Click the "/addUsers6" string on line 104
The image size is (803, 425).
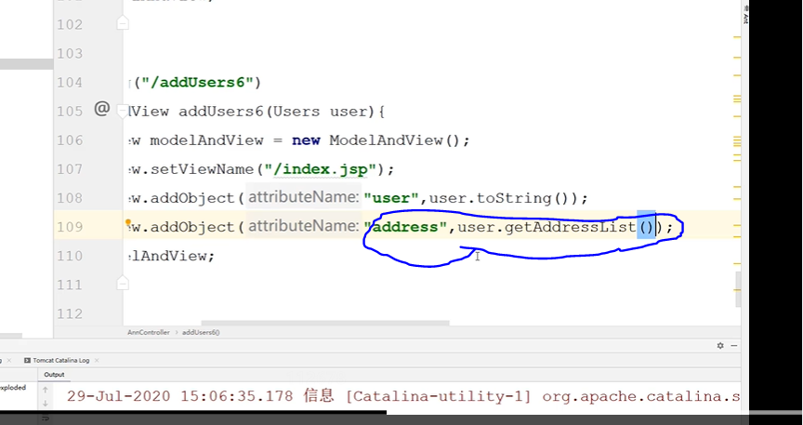coord(198,83)
